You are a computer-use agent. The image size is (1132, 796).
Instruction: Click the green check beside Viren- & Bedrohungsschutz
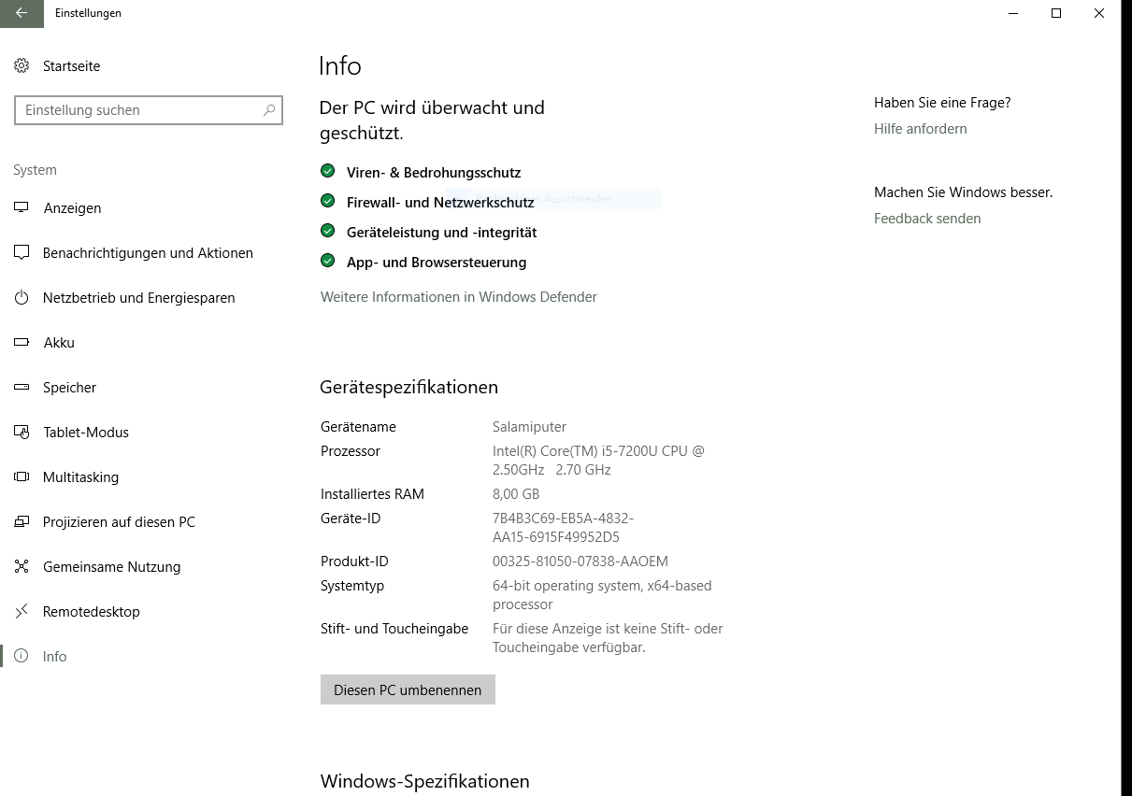[327, 171]
